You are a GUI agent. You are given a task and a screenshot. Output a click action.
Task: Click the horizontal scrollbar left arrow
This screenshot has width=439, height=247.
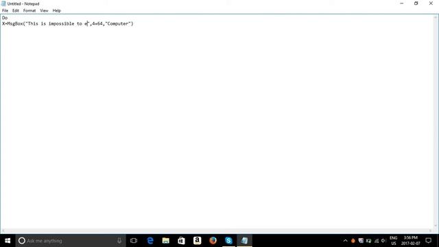(x=3, y=231)
